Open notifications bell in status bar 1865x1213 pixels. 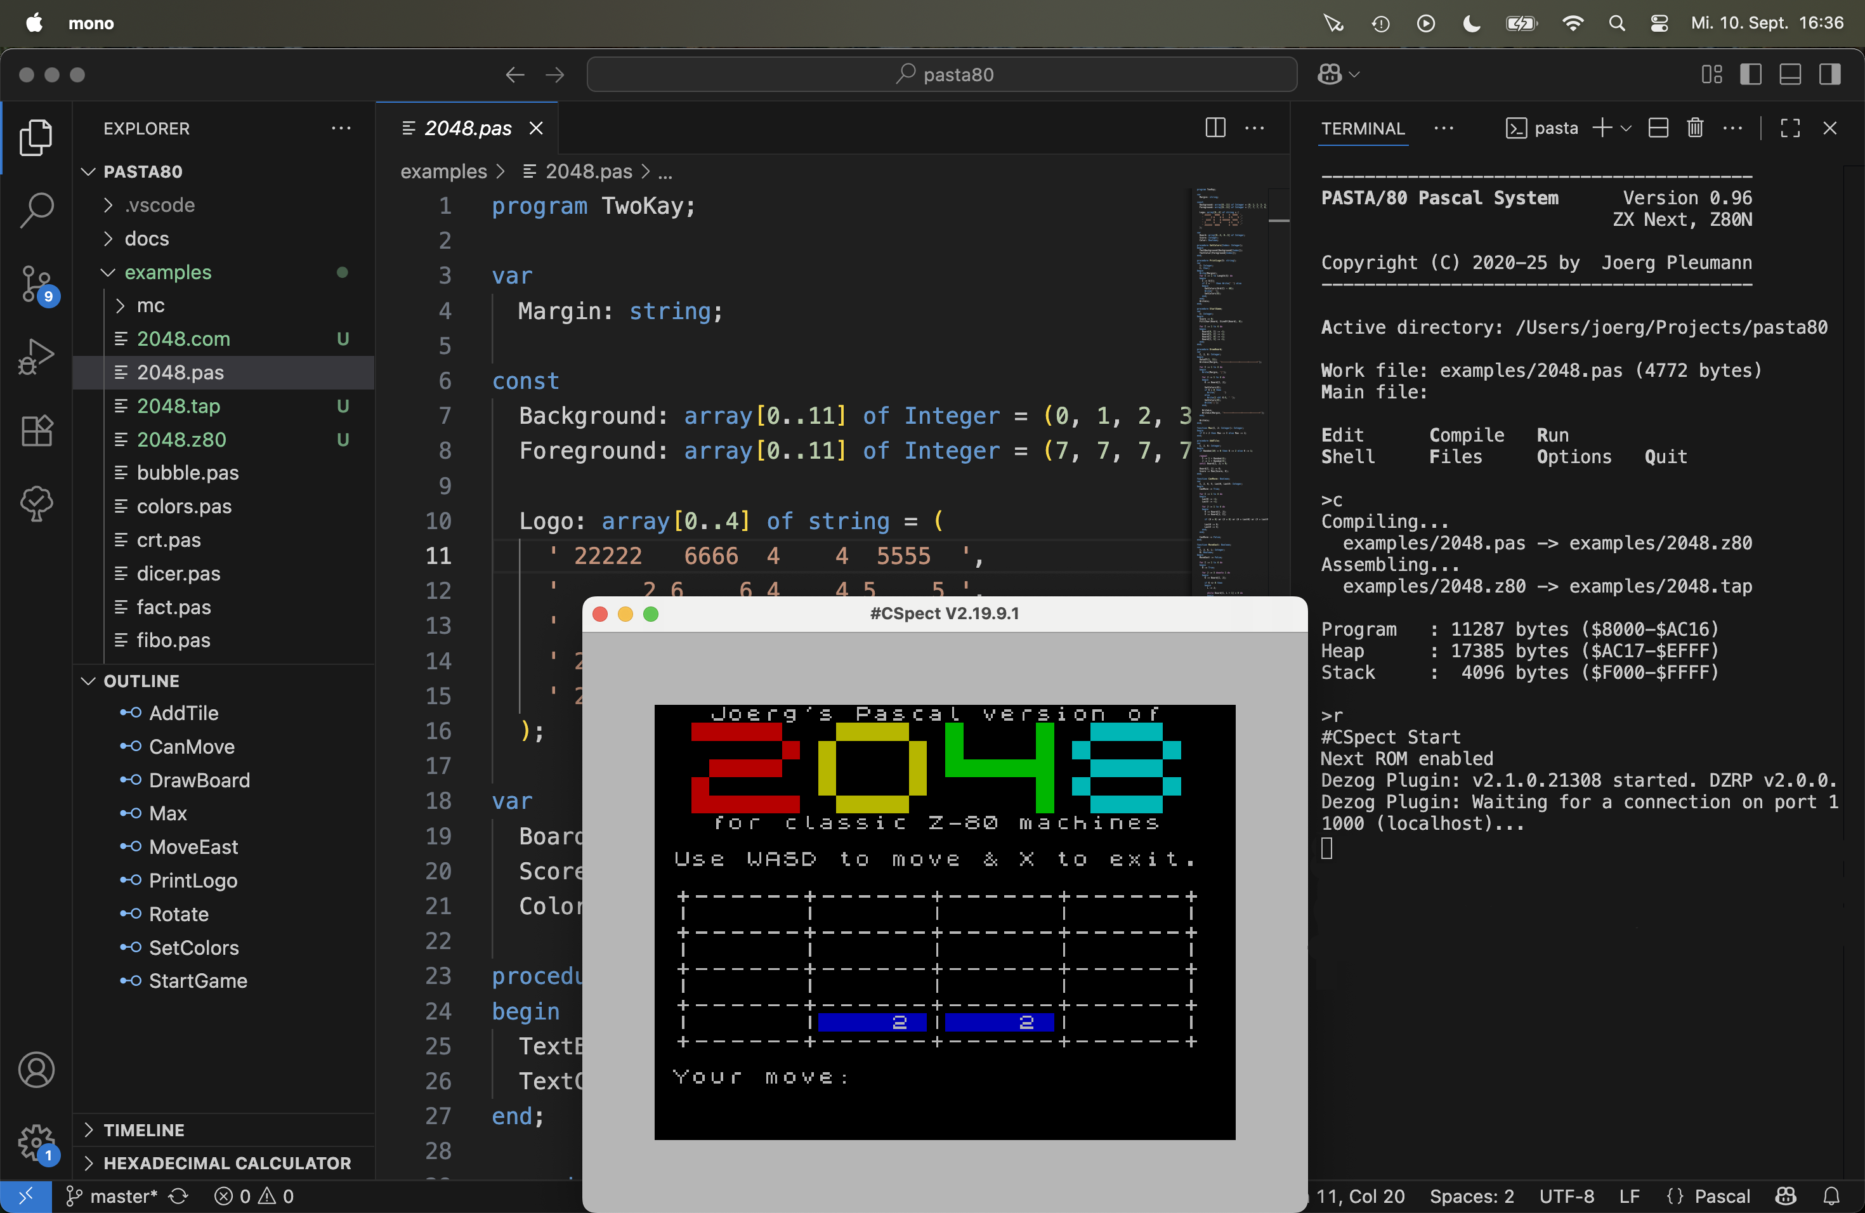pos(1831,1197)
